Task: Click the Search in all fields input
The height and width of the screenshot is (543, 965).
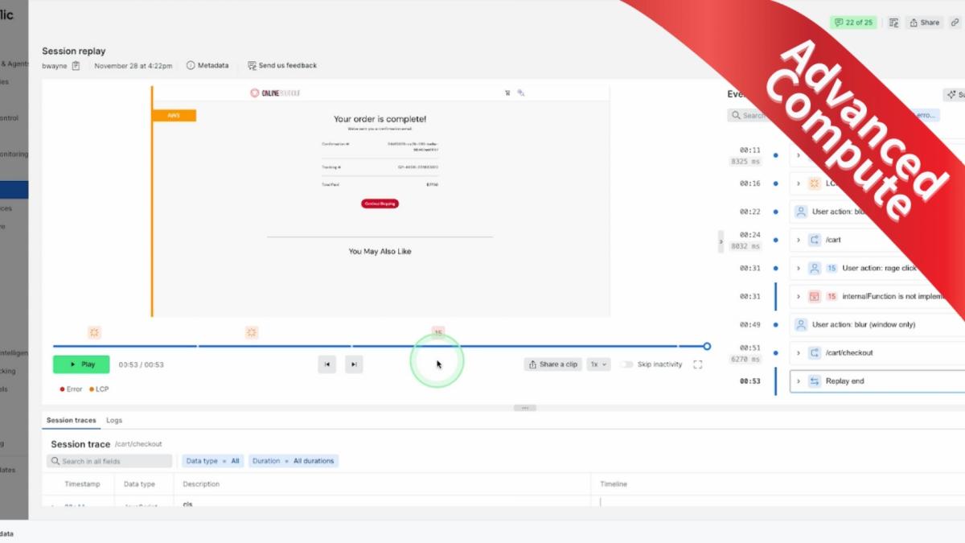Action: (111, 461)
